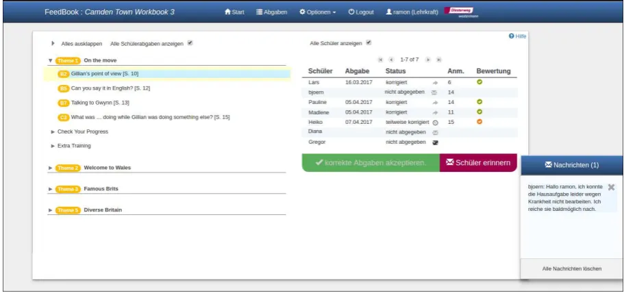Click korrekte Abgaben akzeptieren button
The height and width of the screenshot is (293, 624).
coord(371,163)
